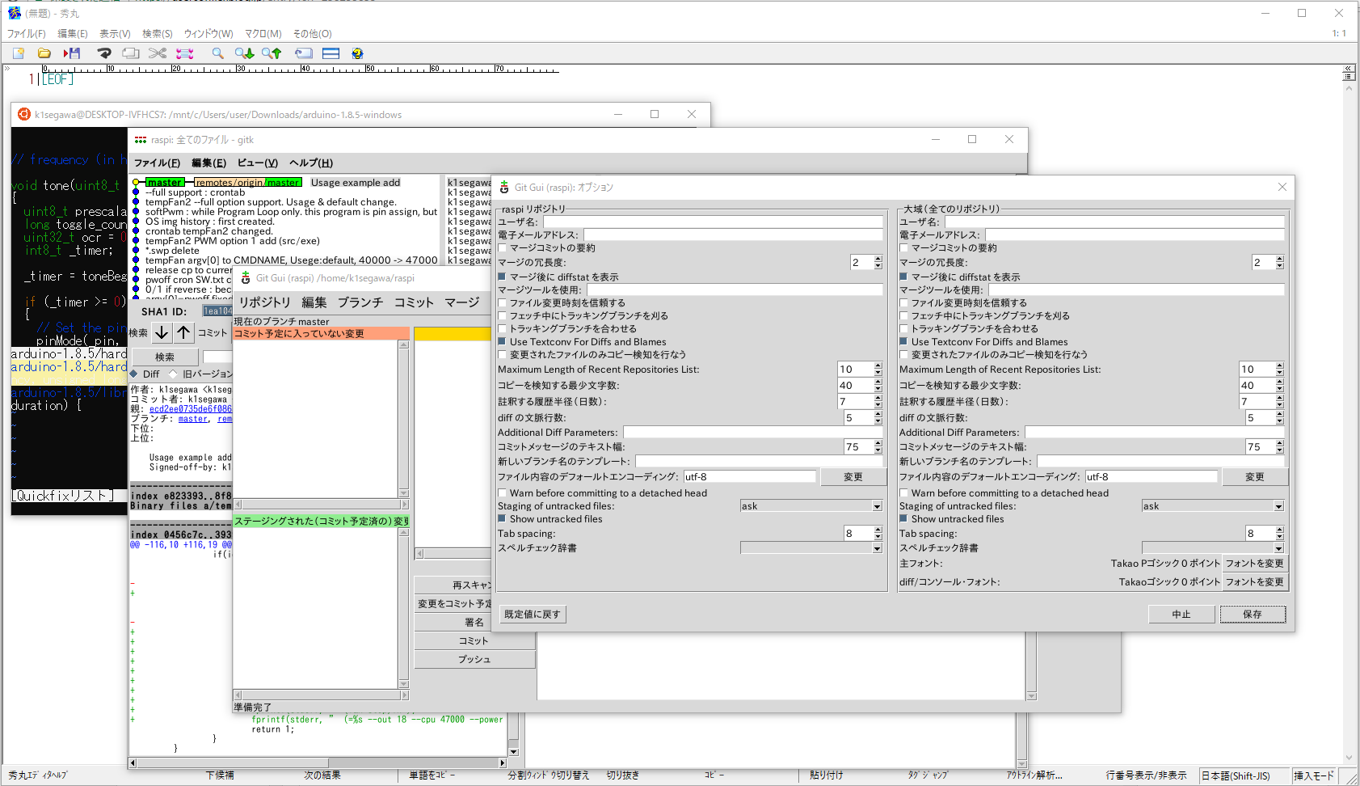Toggle global Show untracked files checkbox
Image resolution: width=1360 pixels, height=786 pixels.
(903, 519)
